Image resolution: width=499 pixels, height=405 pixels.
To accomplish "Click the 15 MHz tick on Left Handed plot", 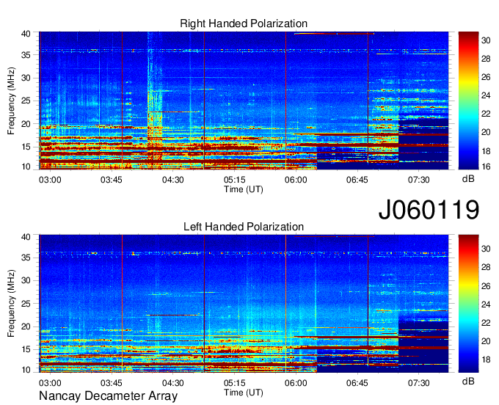I will (26, 350).
